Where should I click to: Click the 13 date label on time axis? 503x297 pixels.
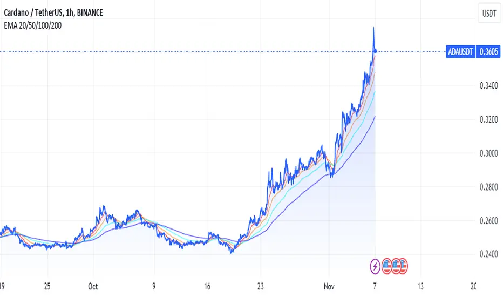click(x=420, y=286)
